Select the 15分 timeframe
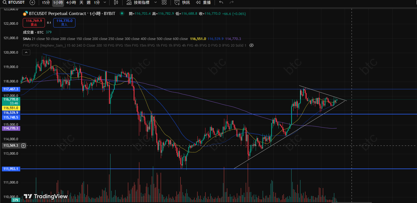Viewport: 417px width, 203px height. tap(46, 2)
